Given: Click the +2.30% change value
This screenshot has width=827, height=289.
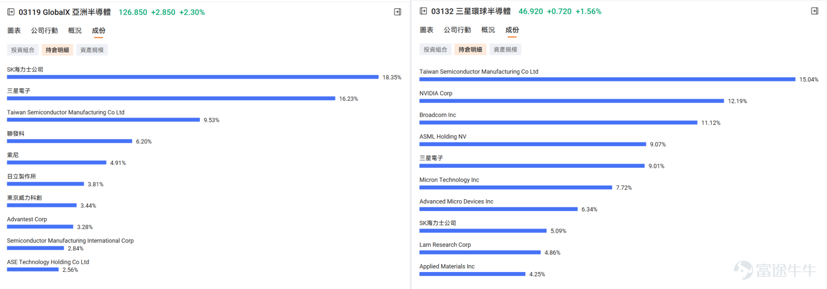Looking at the screenshot, I should [192, 12].
